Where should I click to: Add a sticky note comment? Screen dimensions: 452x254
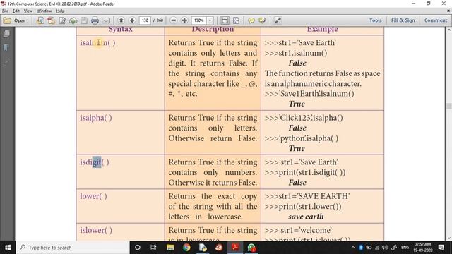(x=251, y=20)
